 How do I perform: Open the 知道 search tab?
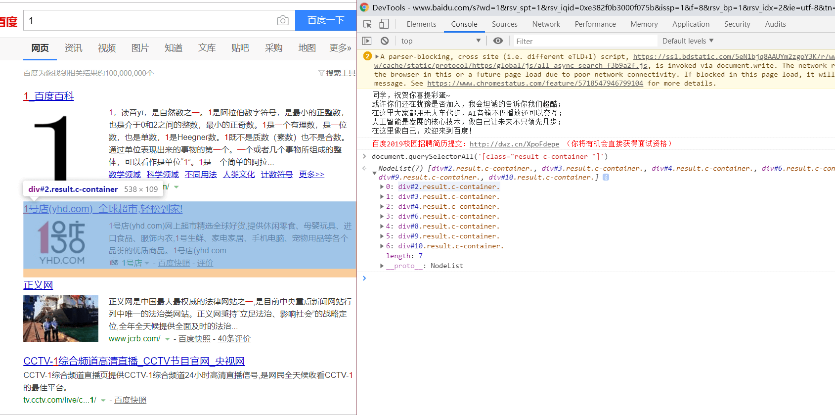[x=174, y=48]
